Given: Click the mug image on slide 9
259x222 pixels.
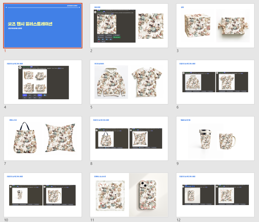Looking at the screenshot, I should pyautogui.click(x=226, y=139).
